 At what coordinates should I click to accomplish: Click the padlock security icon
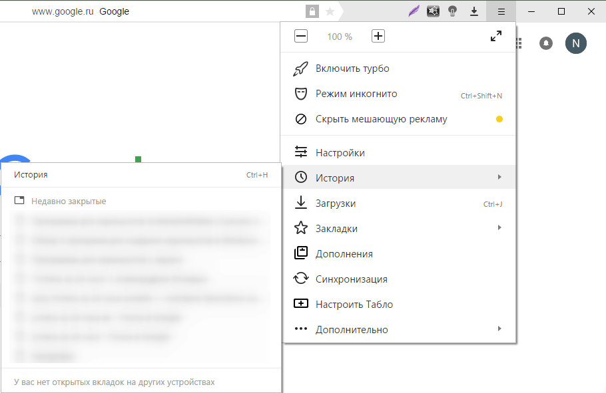(312, 11)
